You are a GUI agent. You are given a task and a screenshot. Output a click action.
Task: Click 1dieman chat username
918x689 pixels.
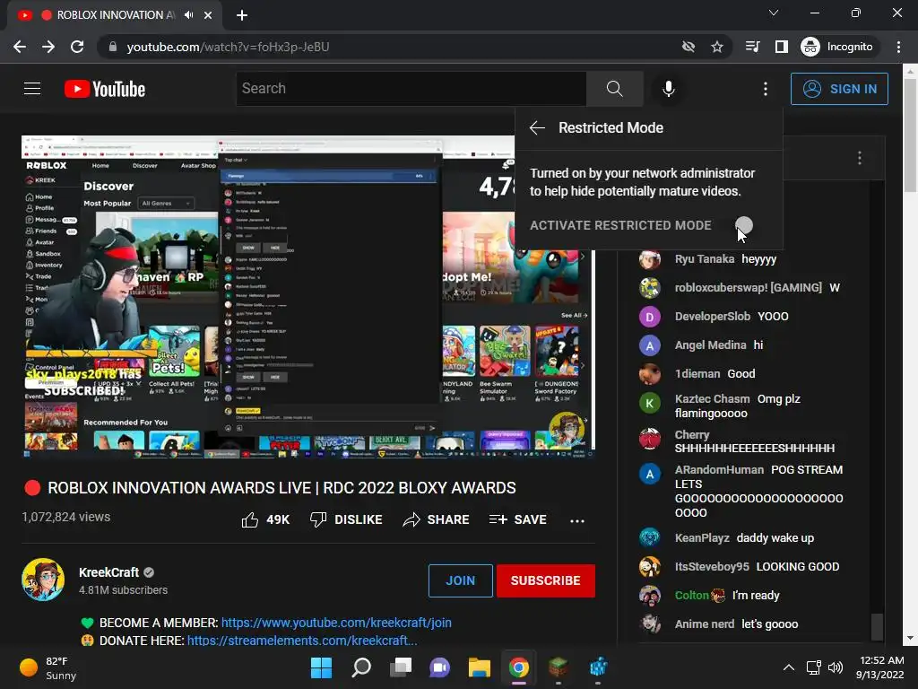(697, 374)
